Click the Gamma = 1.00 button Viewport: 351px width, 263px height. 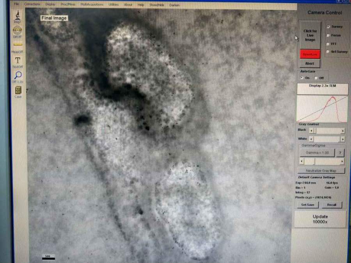[317, 153]
